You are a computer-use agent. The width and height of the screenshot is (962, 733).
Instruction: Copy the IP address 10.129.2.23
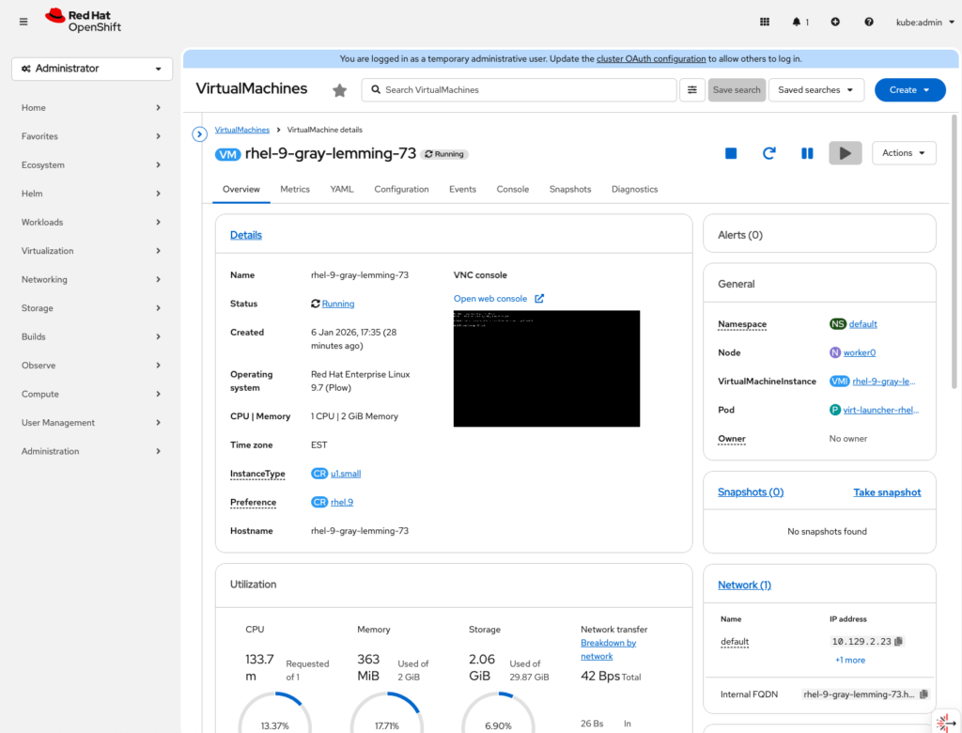tap(899, 642)
